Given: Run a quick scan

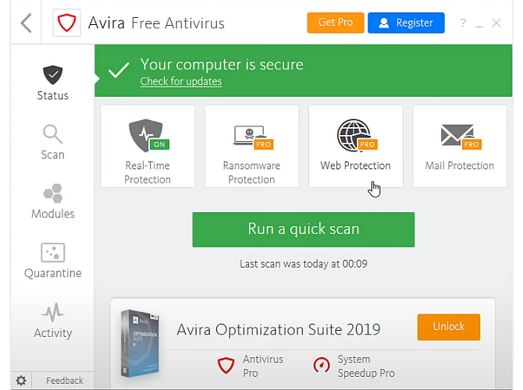Looking at the screenshot, I should click(x=303, y=229).
